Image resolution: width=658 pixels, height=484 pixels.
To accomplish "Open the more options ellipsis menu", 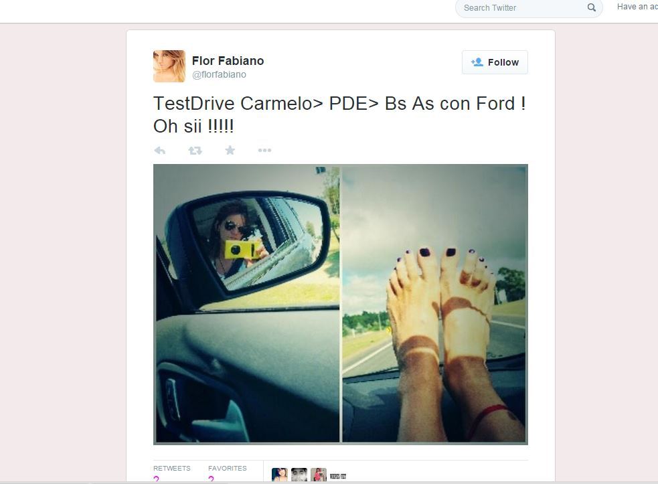I will point(264,150).
